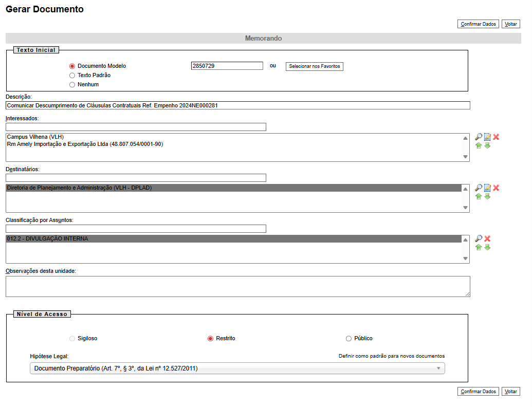
Task: Remove selected Interessados with red X icon
Action: [x=496, y=137]
